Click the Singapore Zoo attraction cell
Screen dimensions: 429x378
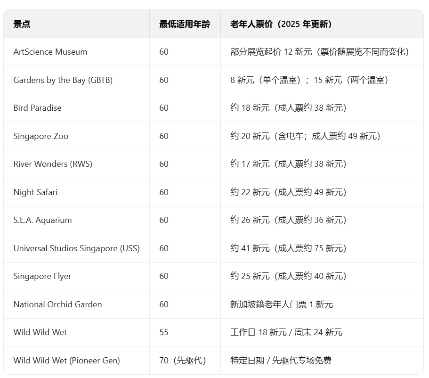tap(41, 136)
